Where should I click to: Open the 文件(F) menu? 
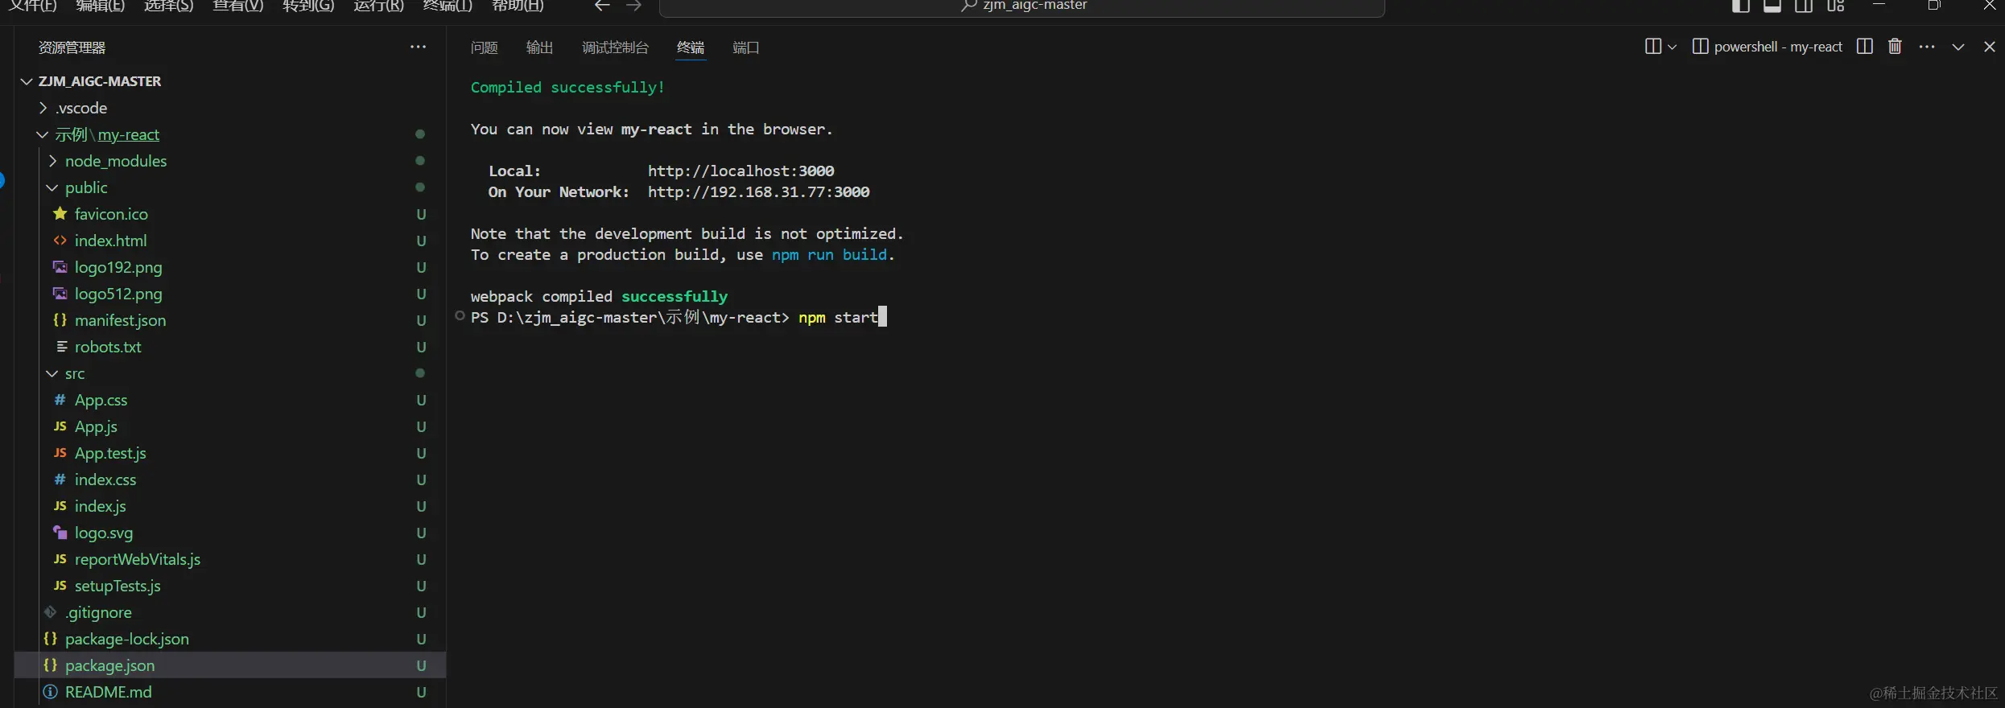[33, 6]
